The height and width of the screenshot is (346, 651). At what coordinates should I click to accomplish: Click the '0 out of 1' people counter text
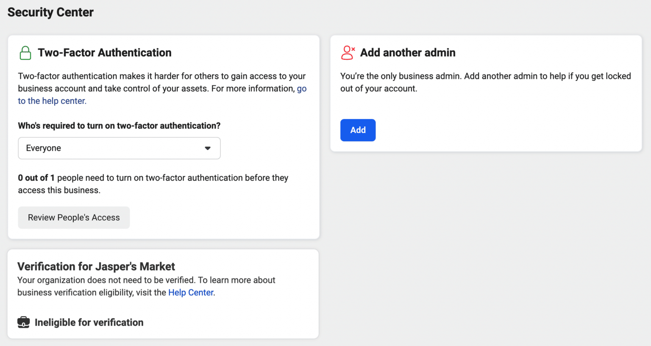(36, 178)
